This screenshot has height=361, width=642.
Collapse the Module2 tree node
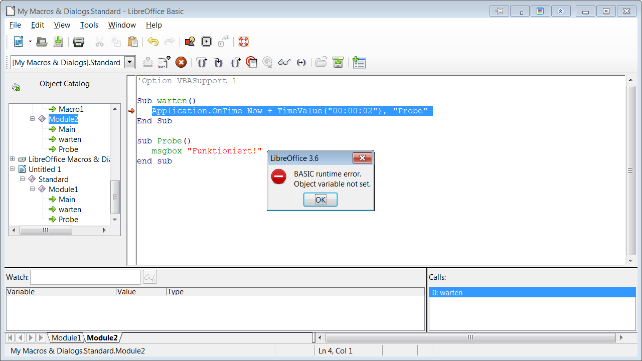(32, 119)
